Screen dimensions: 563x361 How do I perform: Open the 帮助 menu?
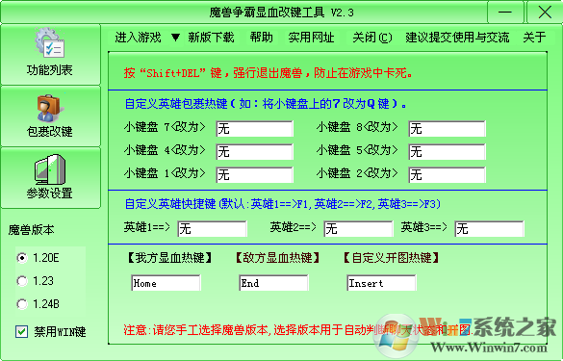point(262,38)
